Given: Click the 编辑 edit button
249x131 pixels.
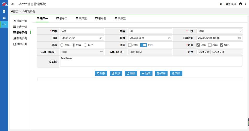Looking at the screenshot, I should pyautogui.click(x=131, y=73).
